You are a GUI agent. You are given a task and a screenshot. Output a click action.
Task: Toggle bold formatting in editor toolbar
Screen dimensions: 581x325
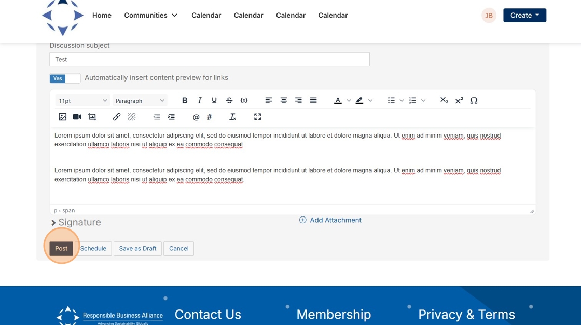pyautogui.click(x=185, y=101)
